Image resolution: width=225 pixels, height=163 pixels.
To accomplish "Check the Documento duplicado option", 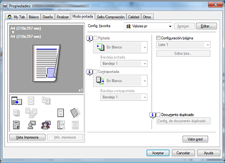I will [158, 115].
